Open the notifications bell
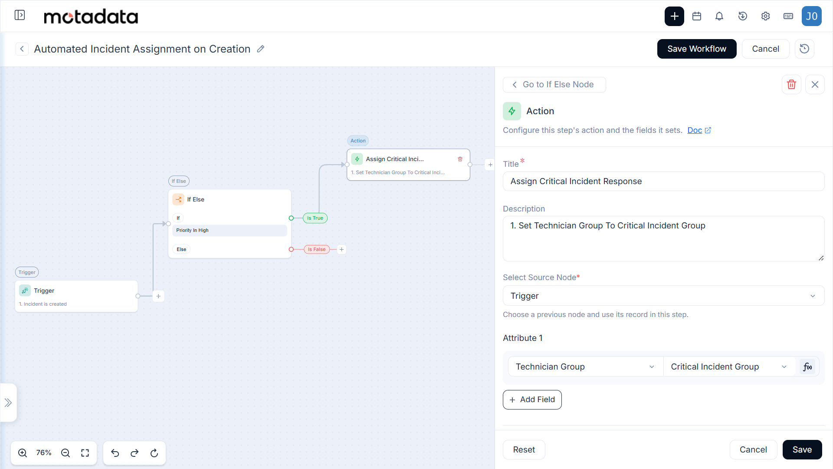 tap(719, 17)
